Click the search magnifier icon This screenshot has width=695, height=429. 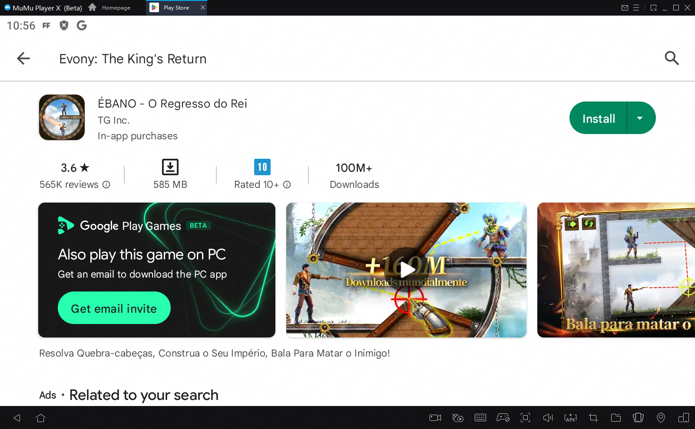[672, 58]
